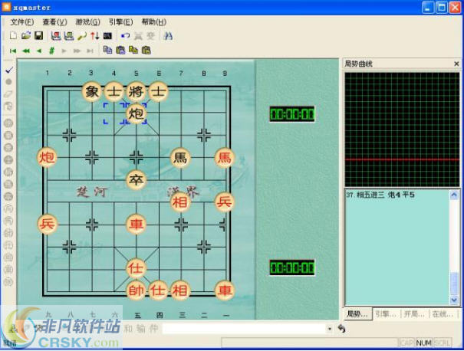Select the red 車 chariot in the bottom corner
The width and height of the screenshot is (464, 351).
point(224,290)
